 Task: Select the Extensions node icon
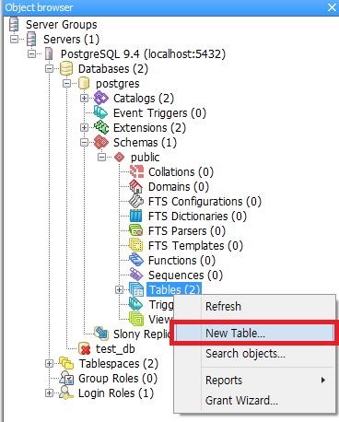tap(101, 127)
